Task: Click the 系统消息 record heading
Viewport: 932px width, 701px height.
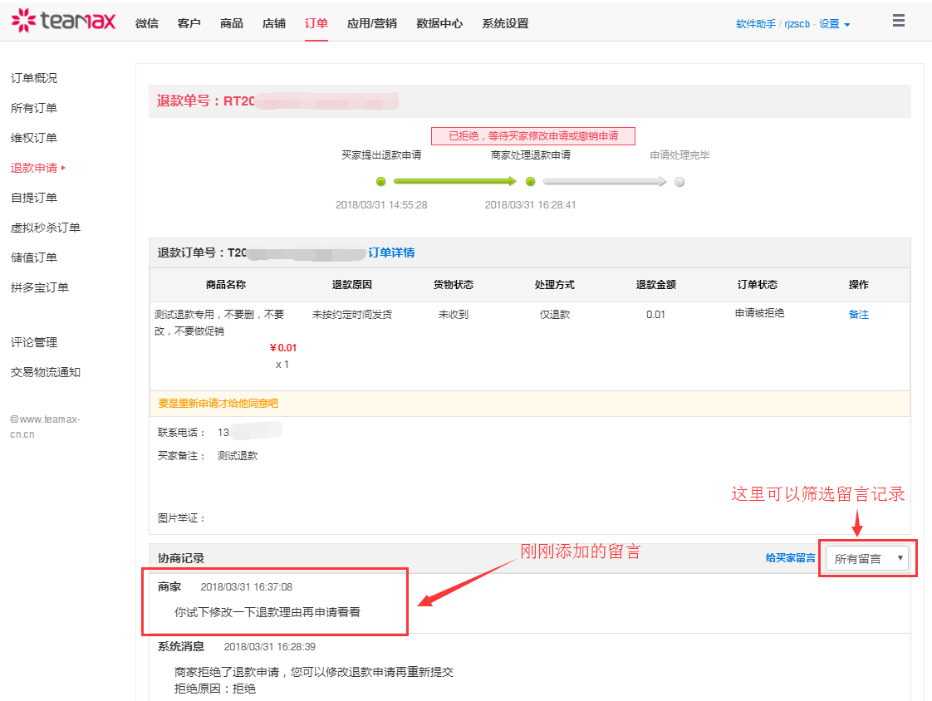Action: pos(181,646)
